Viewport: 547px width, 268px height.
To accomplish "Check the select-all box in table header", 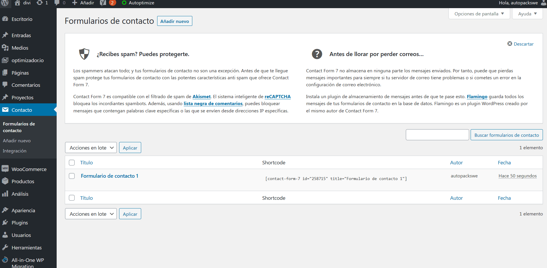I will (x=72, y=163).
